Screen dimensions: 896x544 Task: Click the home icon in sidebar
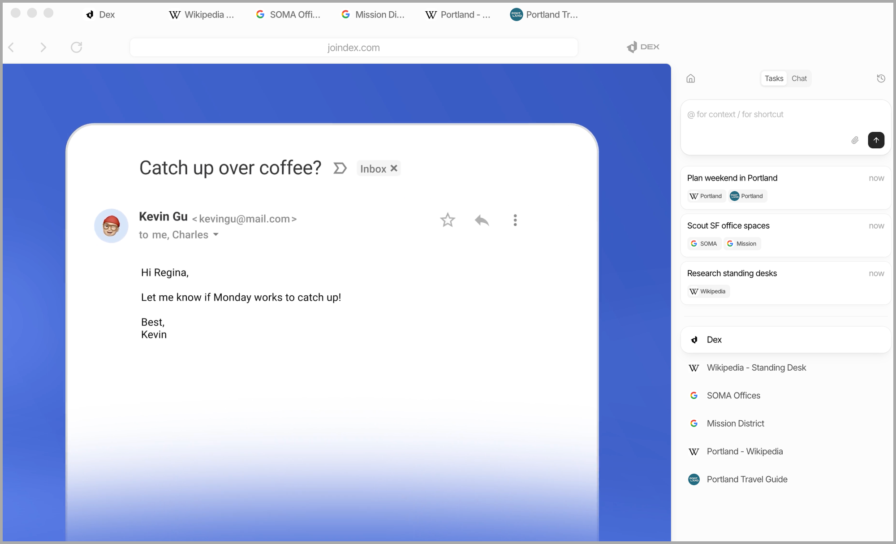(x=690, y=78)
